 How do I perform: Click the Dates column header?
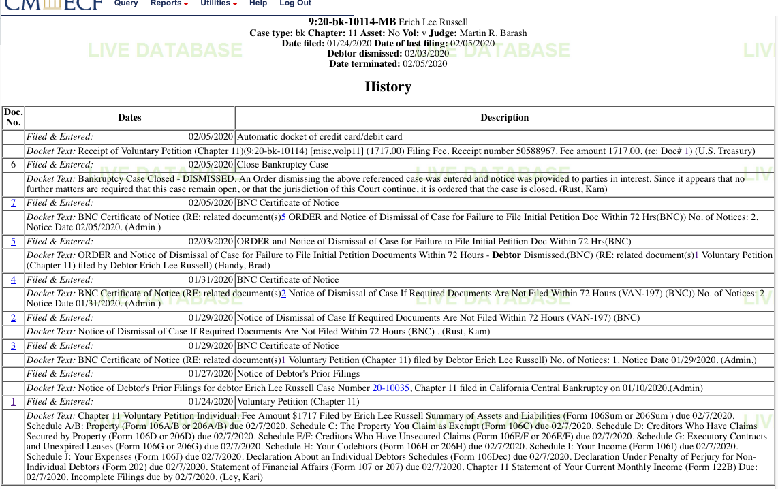pos(129,118)
